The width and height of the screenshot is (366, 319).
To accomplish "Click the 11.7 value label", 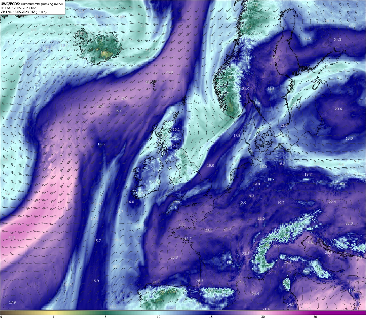I will tap(271, 179).
